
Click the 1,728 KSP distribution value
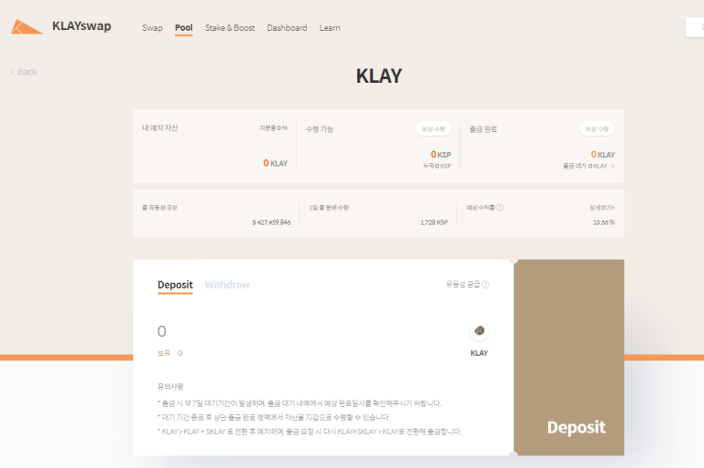[x=434, y=222]
